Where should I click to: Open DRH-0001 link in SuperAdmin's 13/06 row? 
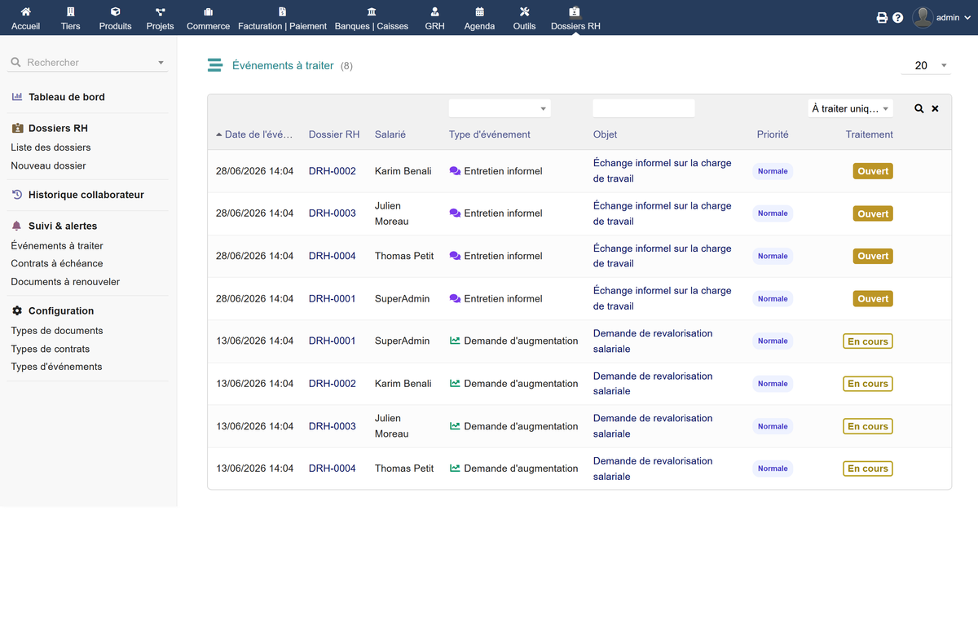pos(333,341)
